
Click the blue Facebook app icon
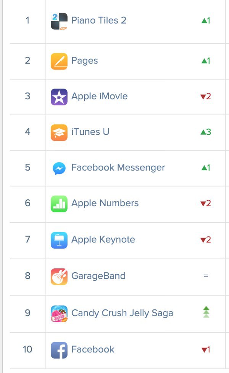pyautogui.click(x=59, y=350)
